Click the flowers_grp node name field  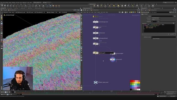point(106,53)
